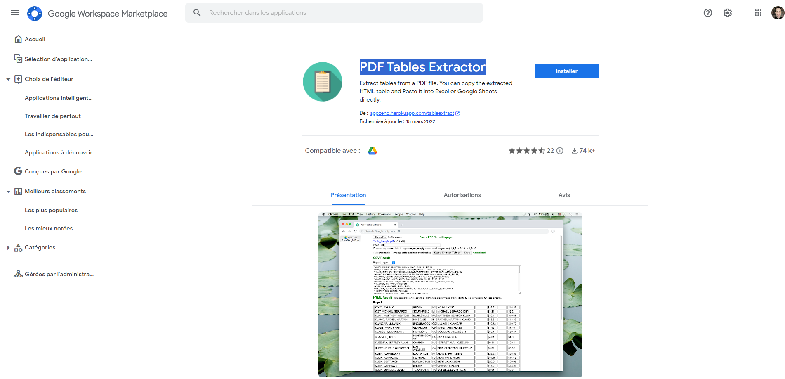This screenshot has height=379, width=785.
Task: Click the Fiche mise à jour date text
Action: coord(397,121)
